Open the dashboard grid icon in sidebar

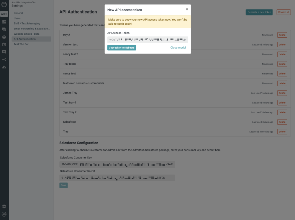[4, 22]
